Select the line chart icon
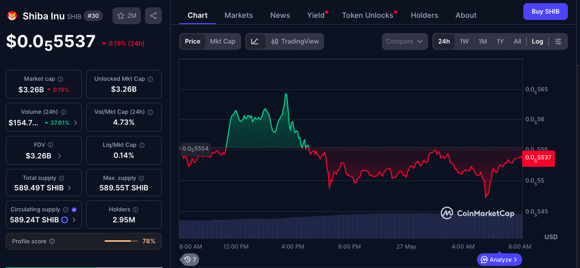This screenshot has height=268, width=580. pyautogui.click(x=255, y=41)
